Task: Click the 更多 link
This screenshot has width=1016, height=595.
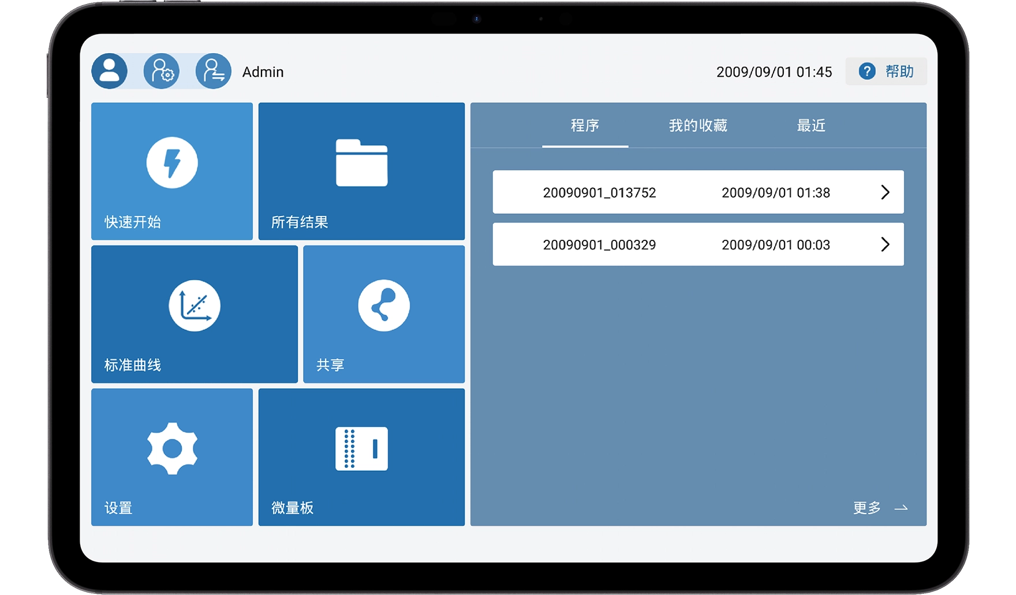Action: [867, 508]
